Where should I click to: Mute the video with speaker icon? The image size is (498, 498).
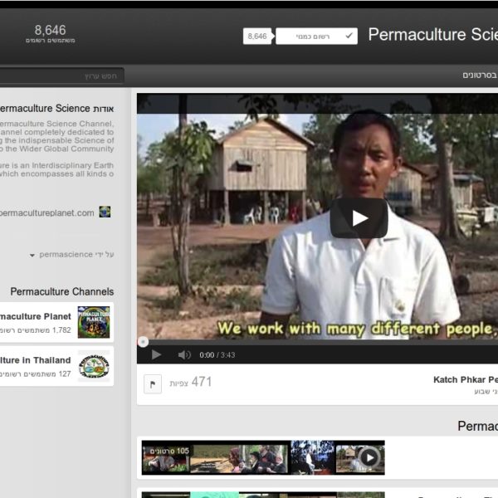coord(184,354)
